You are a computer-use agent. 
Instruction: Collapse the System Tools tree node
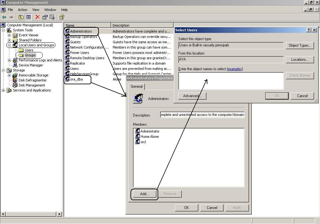coord(3,30)
